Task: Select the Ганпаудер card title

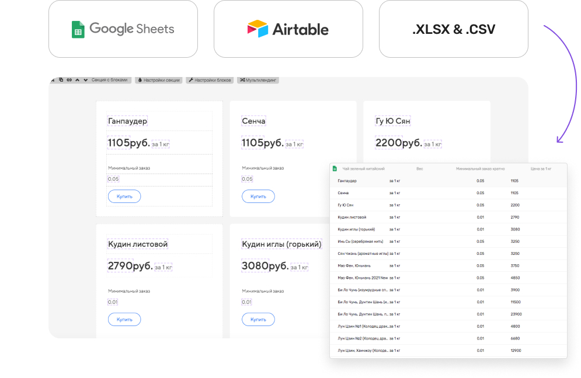Action: pyautogui.click(x=127, y=121)
